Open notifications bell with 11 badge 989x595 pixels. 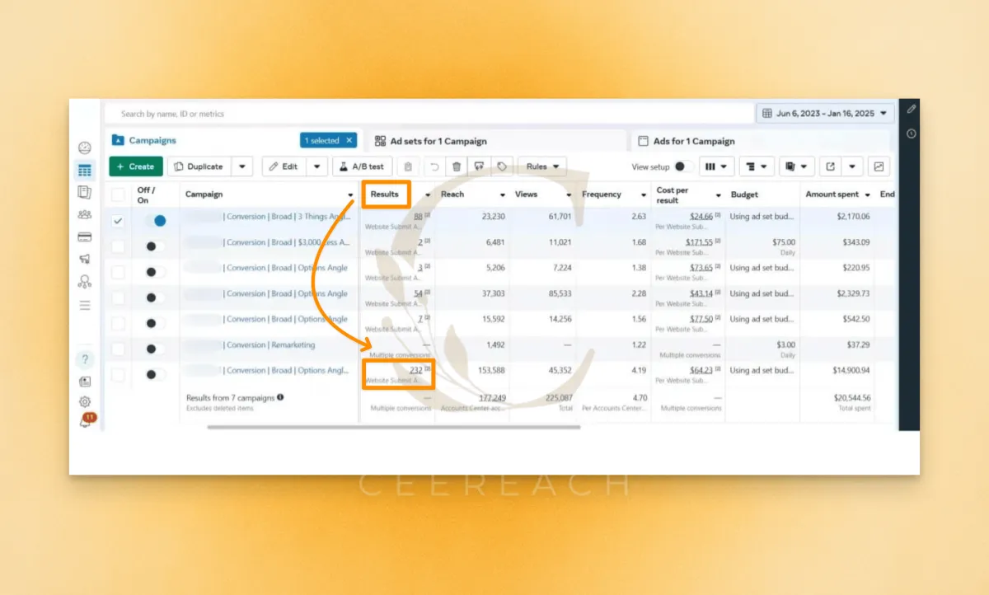(86, 420)
